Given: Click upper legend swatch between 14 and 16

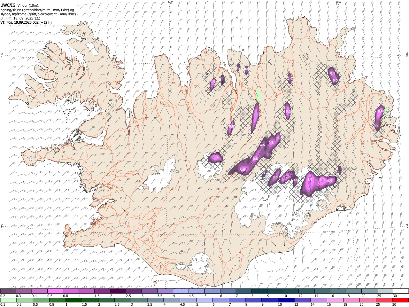Looking at the screenshot, I should click(x=322, y=291).
